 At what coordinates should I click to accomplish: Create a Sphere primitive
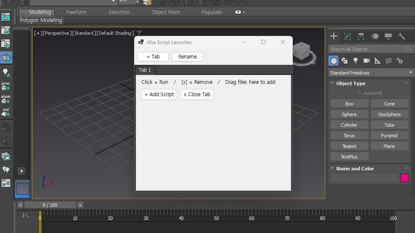(349, 114)
